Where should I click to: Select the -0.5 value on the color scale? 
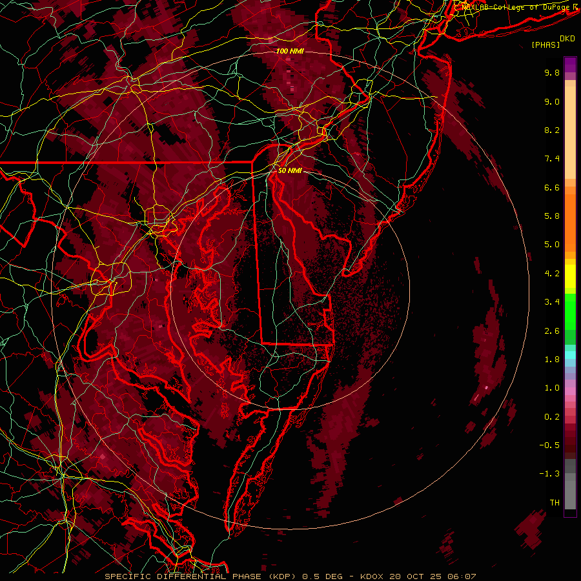[x=549, y=445]
